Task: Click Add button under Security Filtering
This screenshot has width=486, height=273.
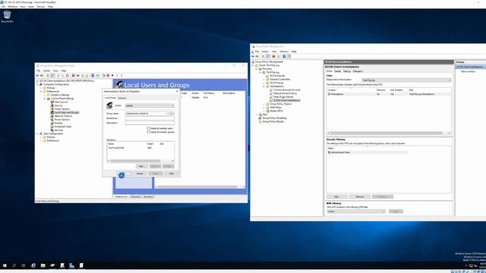Action: click(x=336, y=196)
